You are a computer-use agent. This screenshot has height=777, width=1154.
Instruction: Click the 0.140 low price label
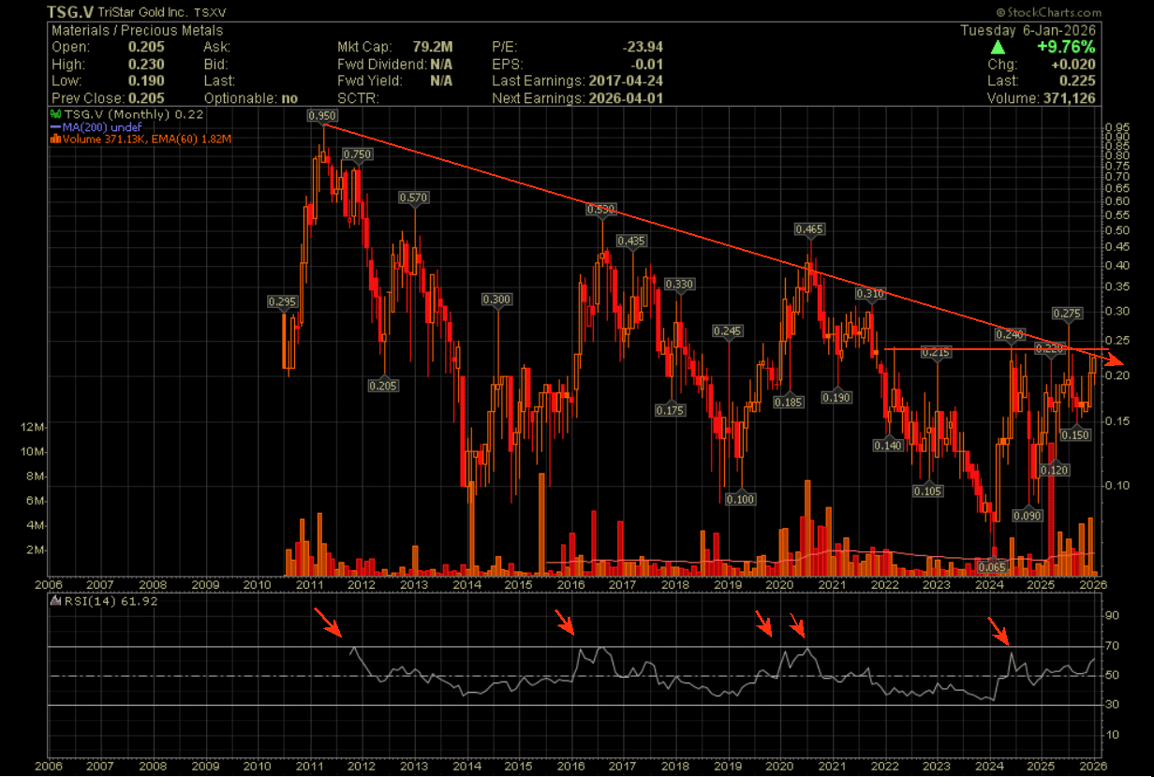coord(888,446)
